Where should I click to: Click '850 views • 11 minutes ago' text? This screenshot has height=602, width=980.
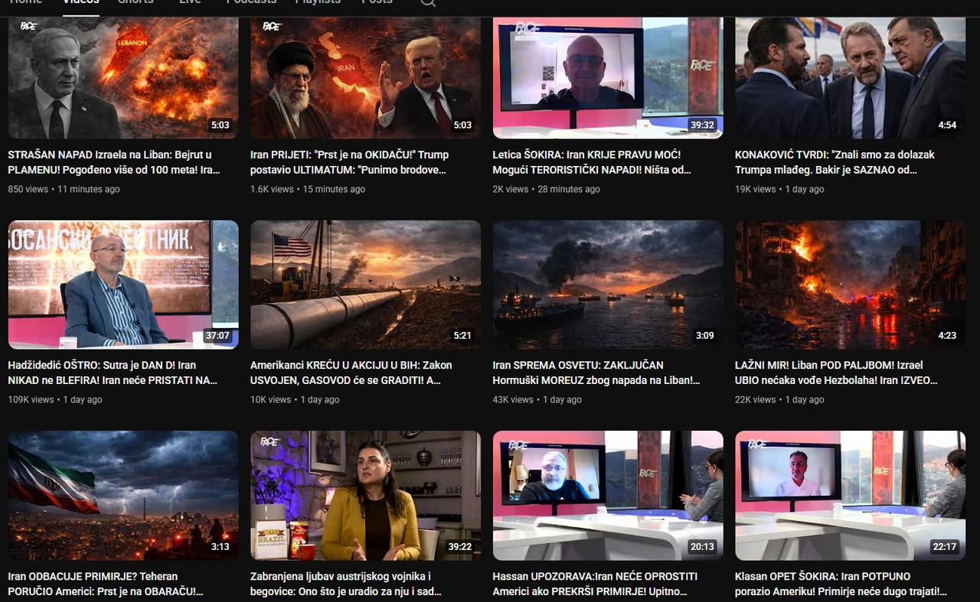[64, 189]
